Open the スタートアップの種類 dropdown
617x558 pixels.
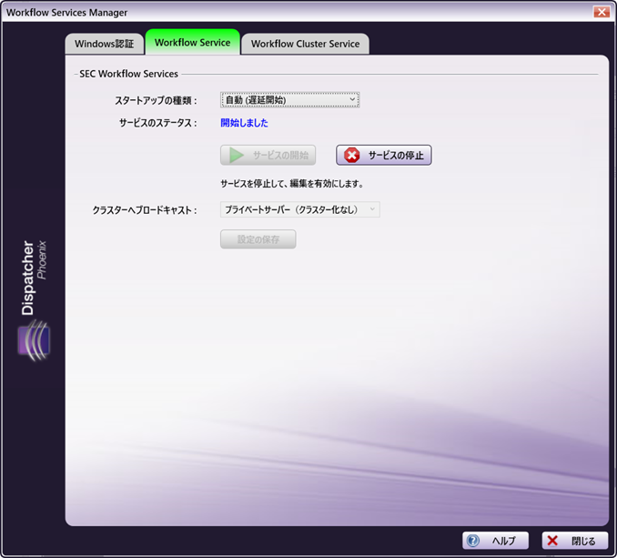[290, 100]
